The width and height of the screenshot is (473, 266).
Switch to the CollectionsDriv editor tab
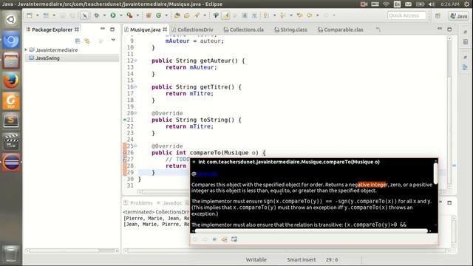point(192,30)
